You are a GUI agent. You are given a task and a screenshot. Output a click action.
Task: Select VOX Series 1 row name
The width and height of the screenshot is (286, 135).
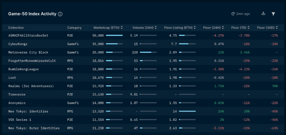20,120
